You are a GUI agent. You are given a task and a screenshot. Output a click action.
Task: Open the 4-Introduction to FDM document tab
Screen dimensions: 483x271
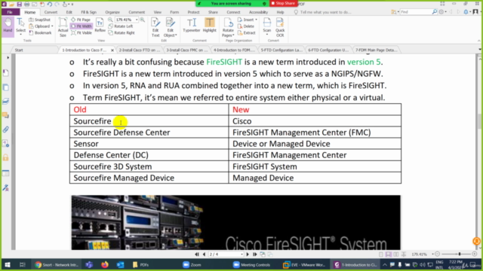click(234, 50)
